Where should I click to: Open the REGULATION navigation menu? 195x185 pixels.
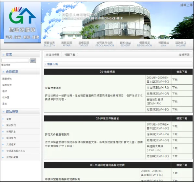pyautogui.click(x=145, y=44)
